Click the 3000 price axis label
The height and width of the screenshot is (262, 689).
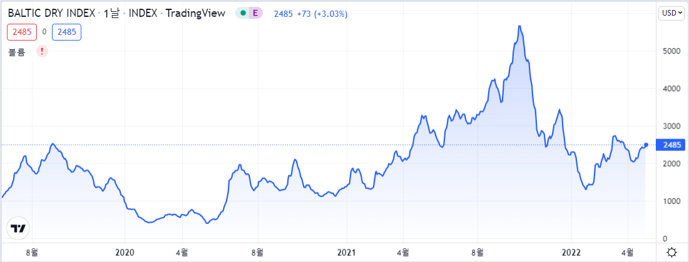pyautogui.click(x=671, y=126)
